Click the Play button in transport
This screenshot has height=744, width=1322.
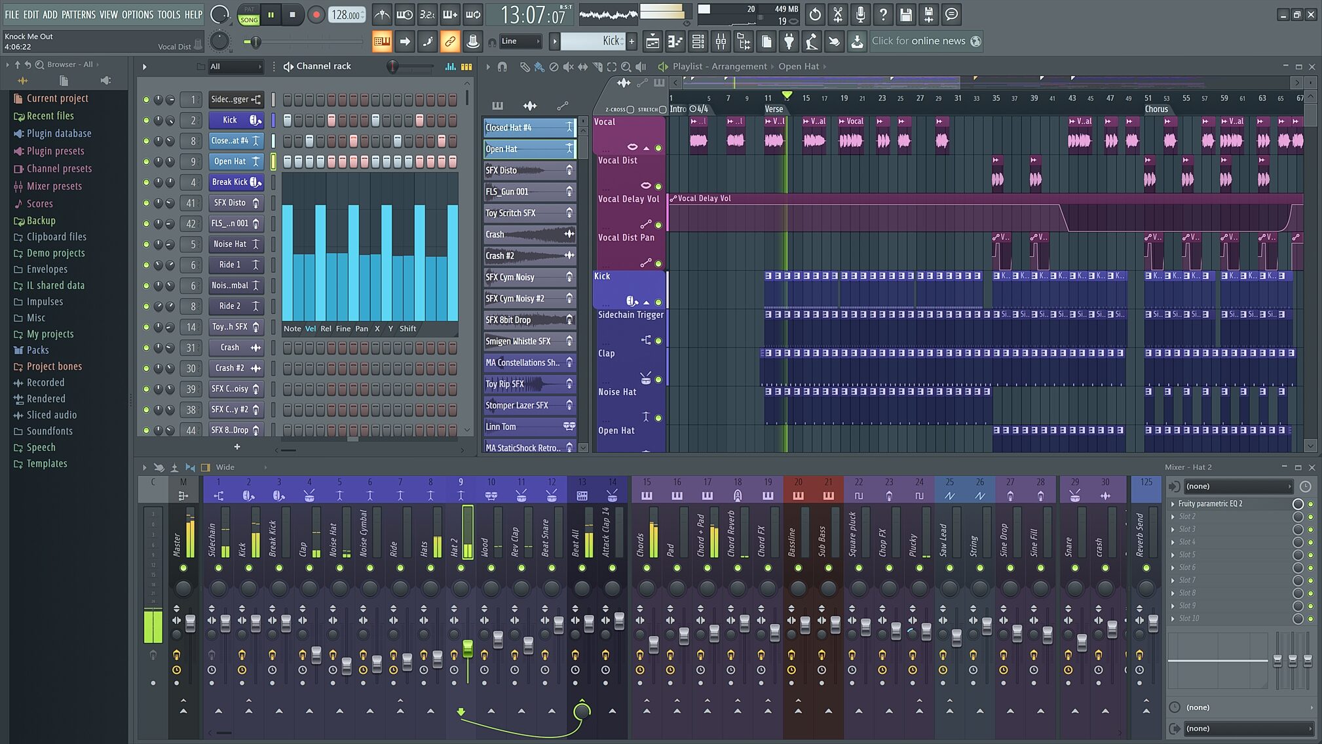[270, 14]
